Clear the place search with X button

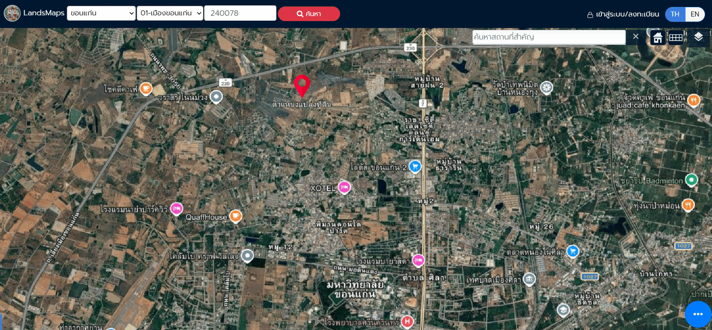(x=636, y=37)
